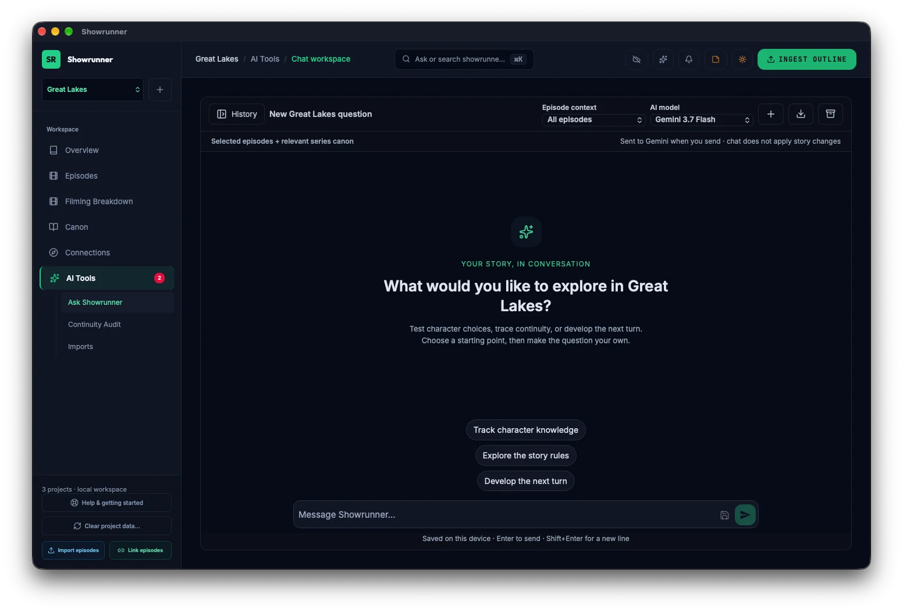Navigate to Filming Breakdown
Screen dimensions: 903x612
[x=107, y=201]
